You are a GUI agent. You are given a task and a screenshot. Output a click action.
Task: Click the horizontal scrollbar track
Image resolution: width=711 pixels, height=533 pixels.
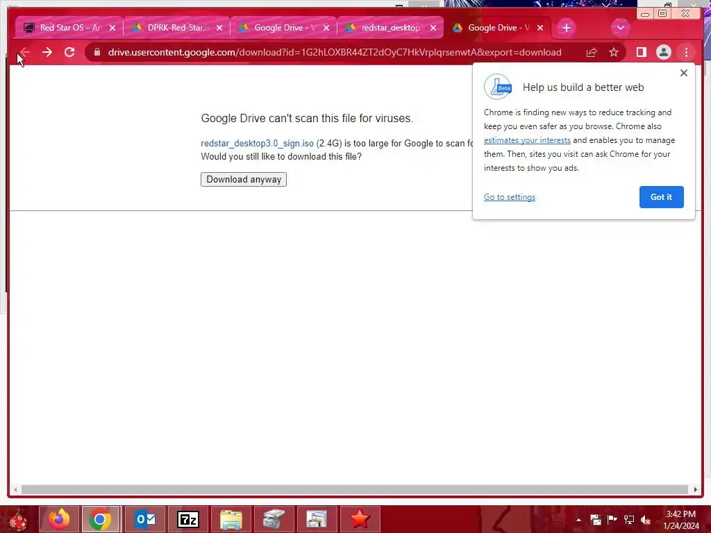point(355,490)
